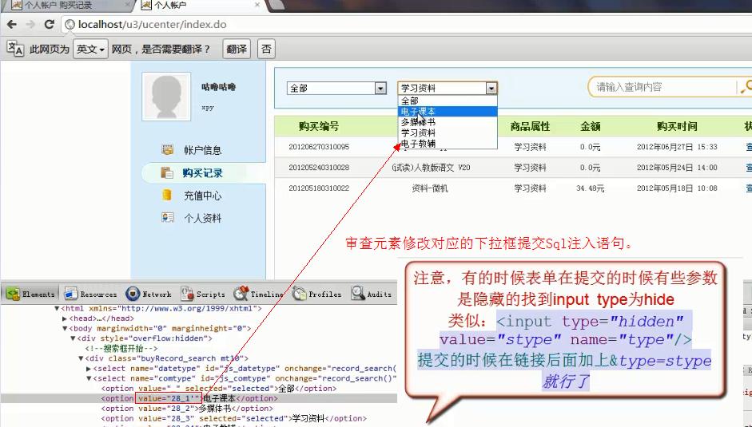Select 多媒体书 in the dropdown list

point(447,122)
